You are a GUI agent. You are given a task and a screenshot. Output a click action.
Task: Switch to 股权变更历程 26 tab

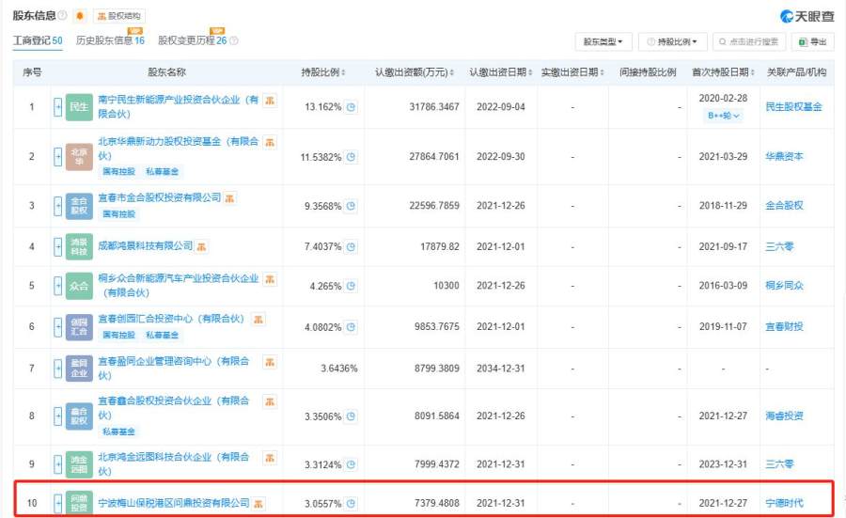click(x=192, y=40)
